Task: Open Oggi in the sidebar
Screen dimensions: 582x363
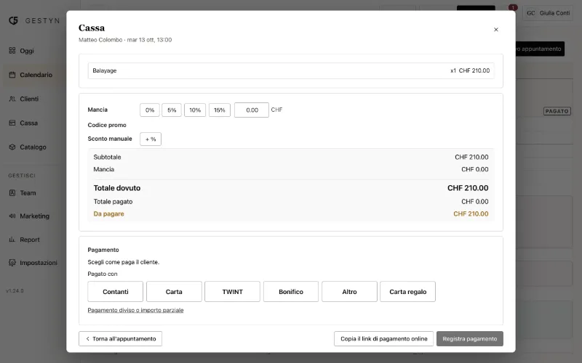Action: (27, 51)
